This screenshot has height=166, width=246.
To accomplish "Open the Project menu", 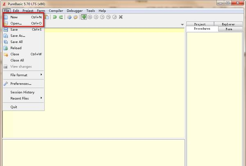I will click(28, 11).
